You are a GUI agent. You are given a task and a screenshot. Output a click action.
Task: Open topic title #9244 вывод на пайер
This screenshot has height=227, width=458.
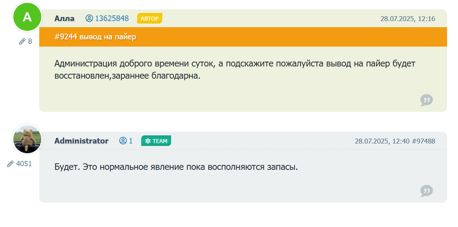[95, 37]
